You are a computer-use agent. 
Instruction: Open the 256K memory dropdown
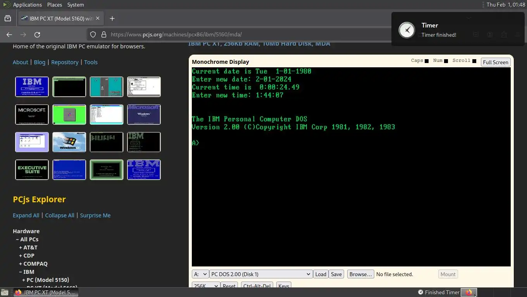tap(206, 286)
